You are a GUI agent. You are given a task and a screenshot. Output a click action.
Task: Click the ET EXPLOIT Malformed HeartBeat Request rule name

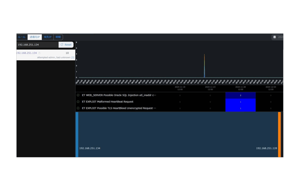108,102
